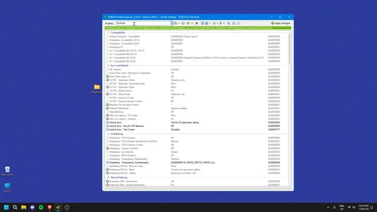Click the '2 - Sync and Refresh' group header
Image resolution: width=377 pixels, height=212 pixels.
click(118, 65)
